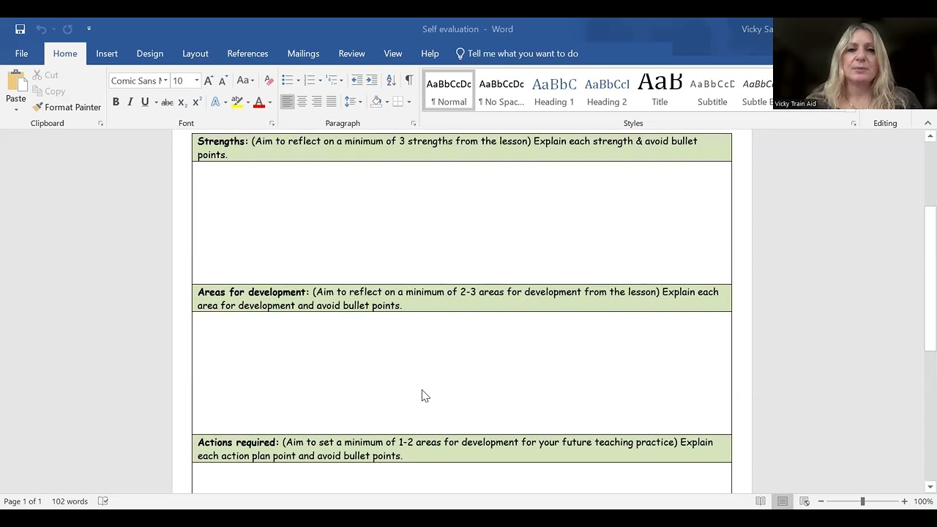Open the File tab

[x=21, y=53]
